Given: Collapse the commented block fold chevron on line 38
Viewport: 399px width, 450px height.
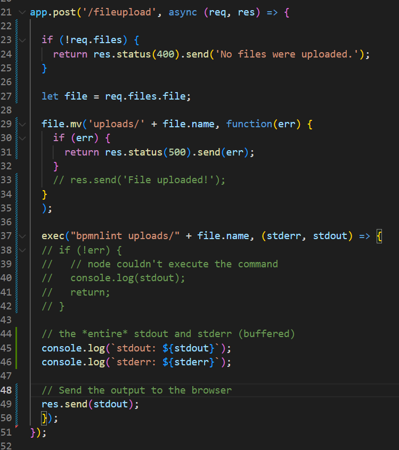Looking at the screenshot, I should point(22,250).
